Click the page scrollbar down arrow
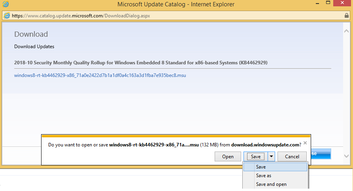 [x=346, y=156]
